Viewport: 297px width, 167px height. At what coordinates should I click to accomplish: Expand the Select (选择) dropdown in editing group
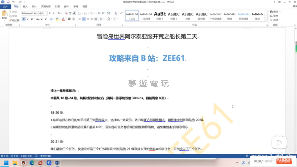pyautogui.click(x=276, y=20)
